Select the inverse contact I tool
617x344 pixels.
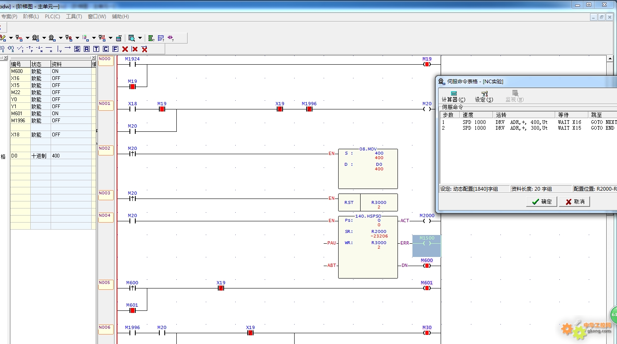20,49
